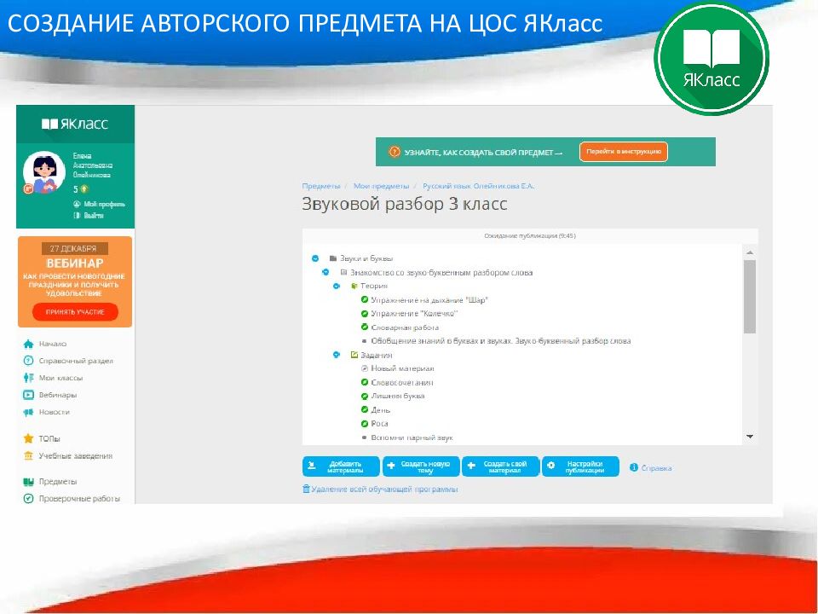The width and height of the screenshot is (818, 614).
Task: Click the folder icon of Звуки и буквы
Action: 332,258
